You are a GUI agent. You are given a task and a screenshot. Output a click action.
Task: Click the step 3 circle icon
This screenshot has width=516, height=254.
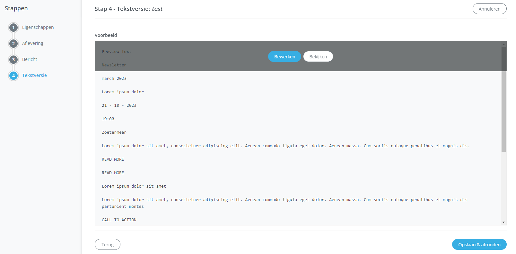[x=13, y=60]
